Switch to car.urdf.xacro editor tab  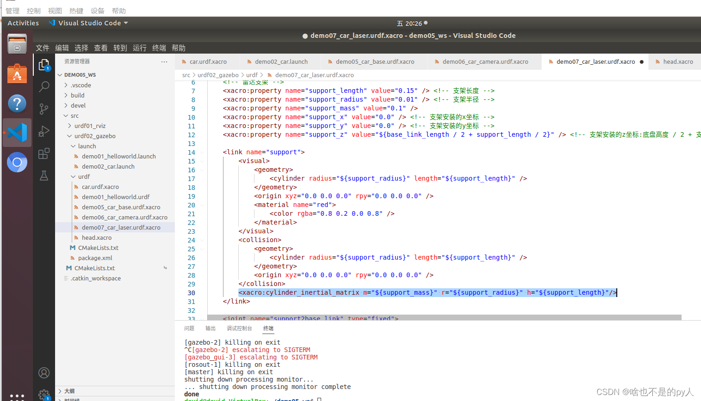pos(208,61)
